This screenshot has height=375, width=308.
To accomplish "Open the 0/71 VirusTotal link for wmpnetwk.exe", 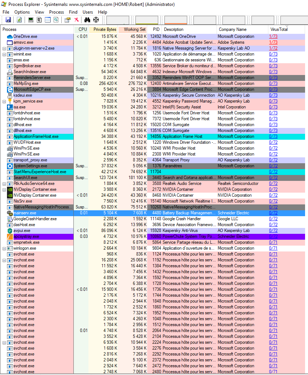I will (273, 242).
